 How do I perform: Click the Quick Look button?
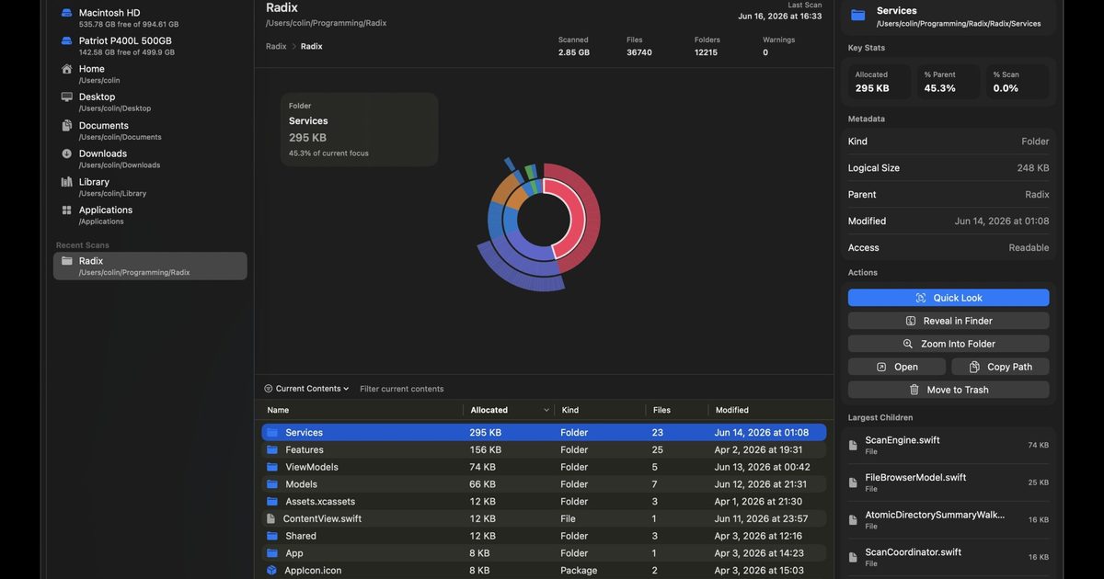(x=949, y=298)
